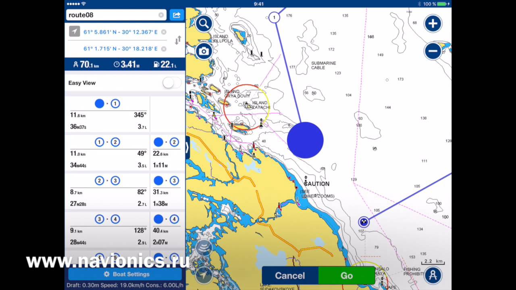
Task: Tap the Wi-Fi icon in status bar
Action: click(x=84, y=4)
